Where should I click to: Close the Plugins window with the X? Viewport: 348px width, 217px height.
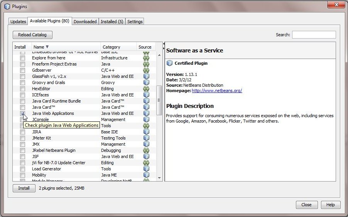click(x=336, y=5)
